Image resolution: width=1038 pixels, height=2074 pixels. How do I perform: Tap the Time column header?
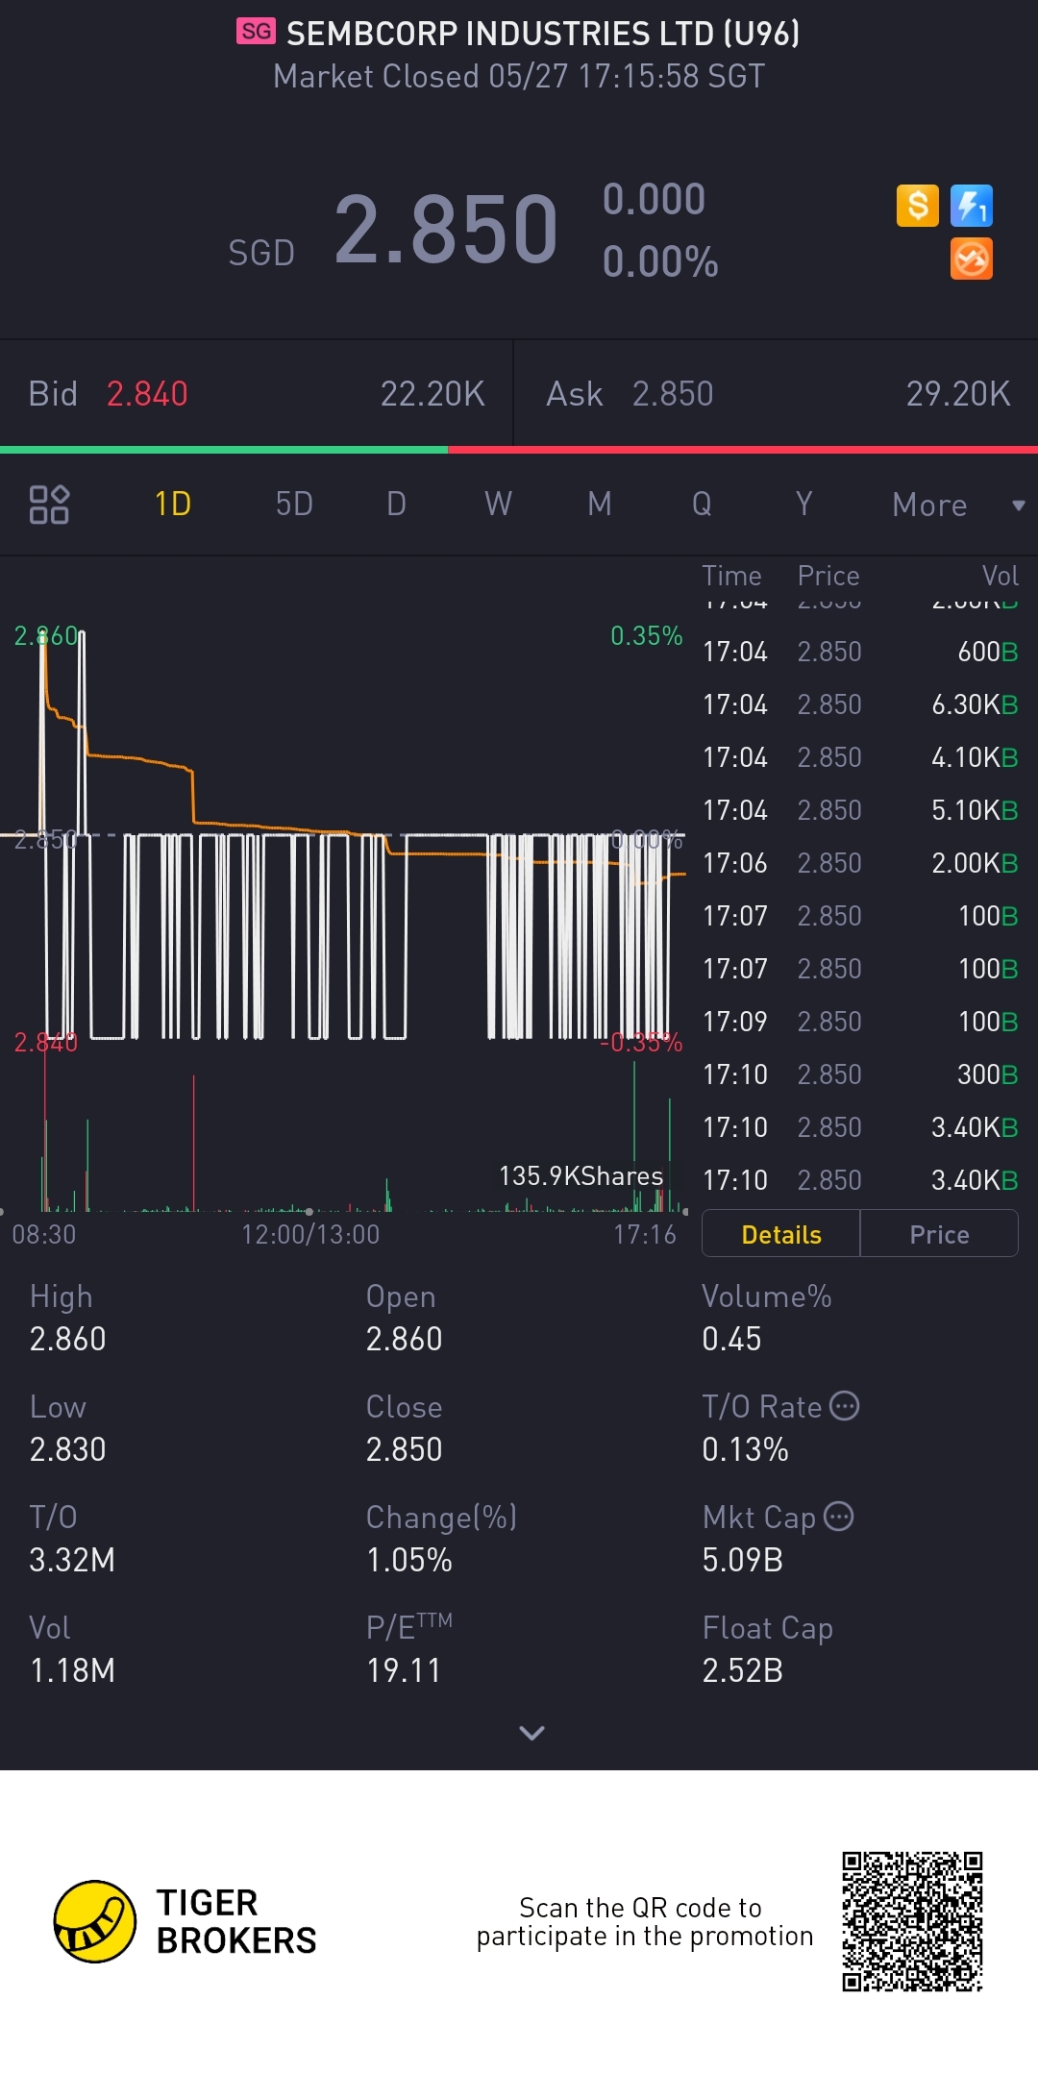coord(731,576)
